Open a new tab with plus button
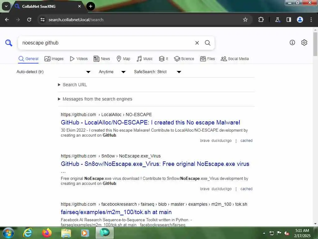Image resolution: width=318 pixels, height=239 pixels. click(x=91, y=6)
